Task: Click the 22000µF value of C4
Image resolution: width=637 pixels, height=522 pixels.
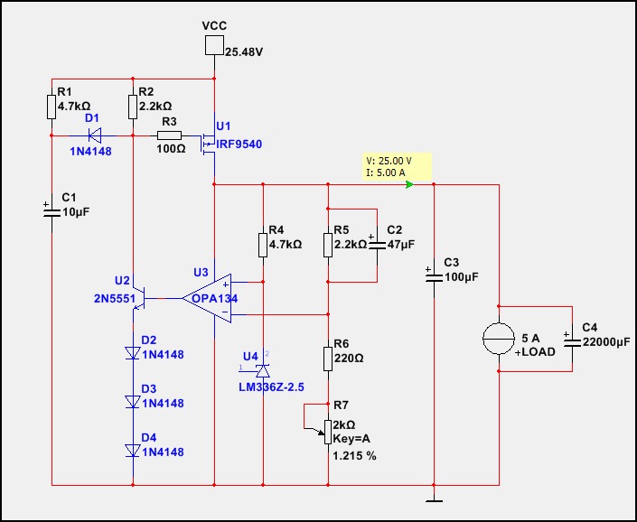Action: click(606, 342)
